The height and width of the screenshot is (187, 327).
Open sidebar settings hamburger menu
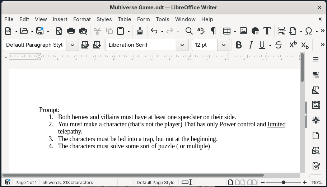click(x=316, y=60)
